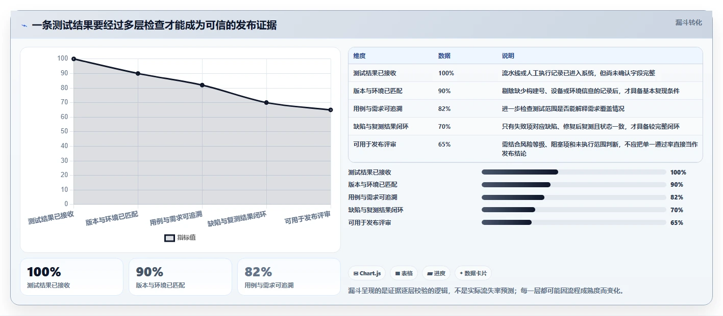The width and height of the screenshot is (723, 316).
Task: Click the 90% value in the table
Action: [x=444, y=91]
